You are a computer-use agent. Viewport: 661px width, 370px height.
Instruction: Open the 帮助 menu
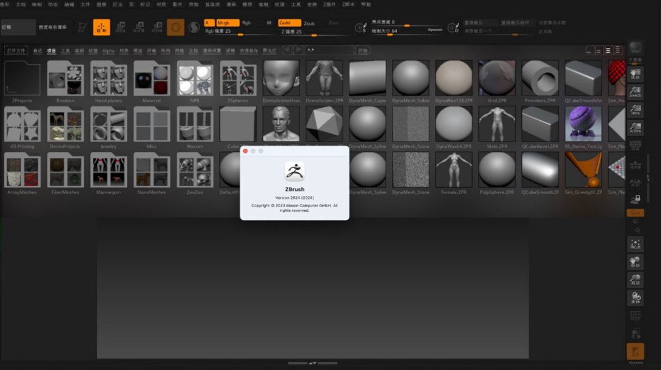tap(366, 4)
